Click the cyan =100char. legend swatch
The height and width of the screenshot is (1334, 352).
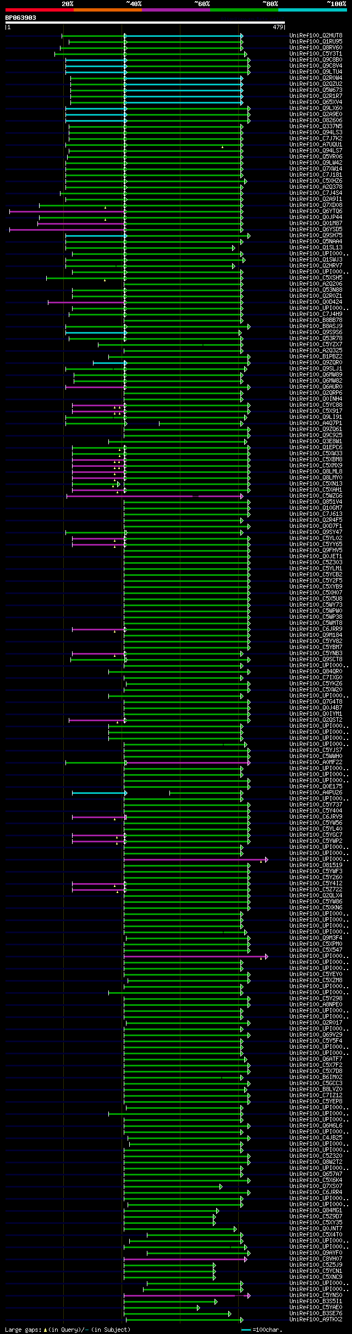[246, 1330]
